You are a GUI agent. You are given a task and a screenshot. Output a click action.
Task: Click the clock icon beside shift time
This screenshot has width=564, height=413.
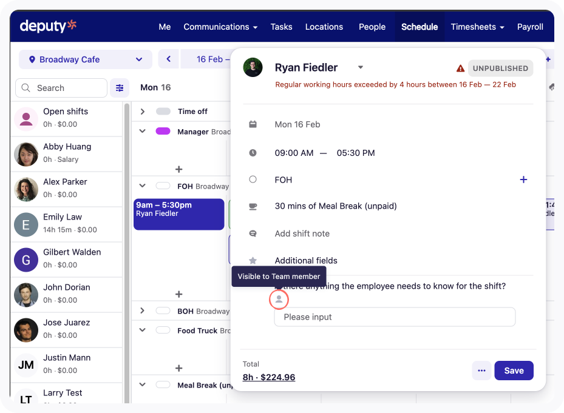(x=253, y=153)
